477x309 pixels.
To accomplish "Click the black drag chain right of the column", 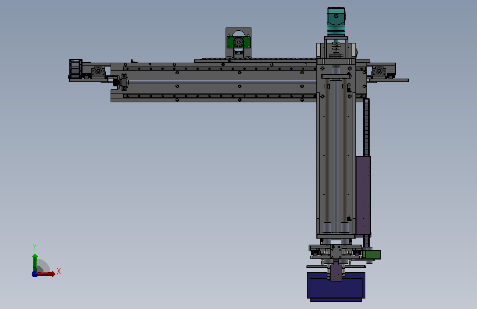I will coord(366,127).
